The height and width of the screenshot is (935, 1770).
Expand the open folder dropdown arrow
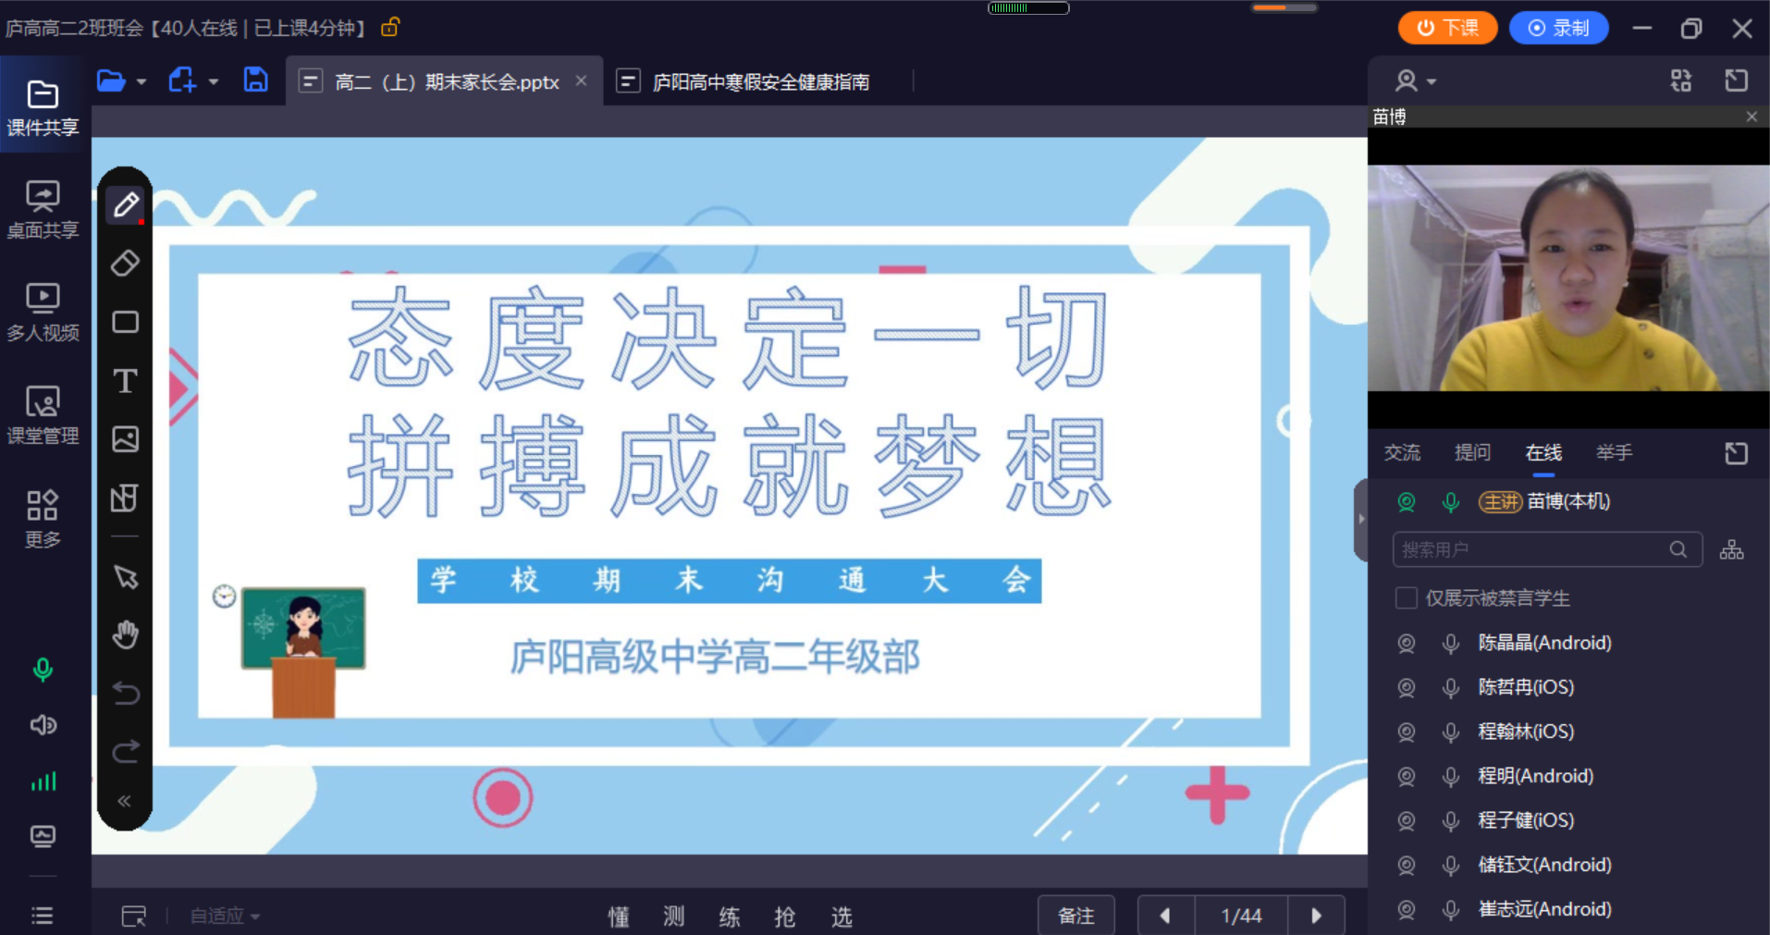point(141,82)
